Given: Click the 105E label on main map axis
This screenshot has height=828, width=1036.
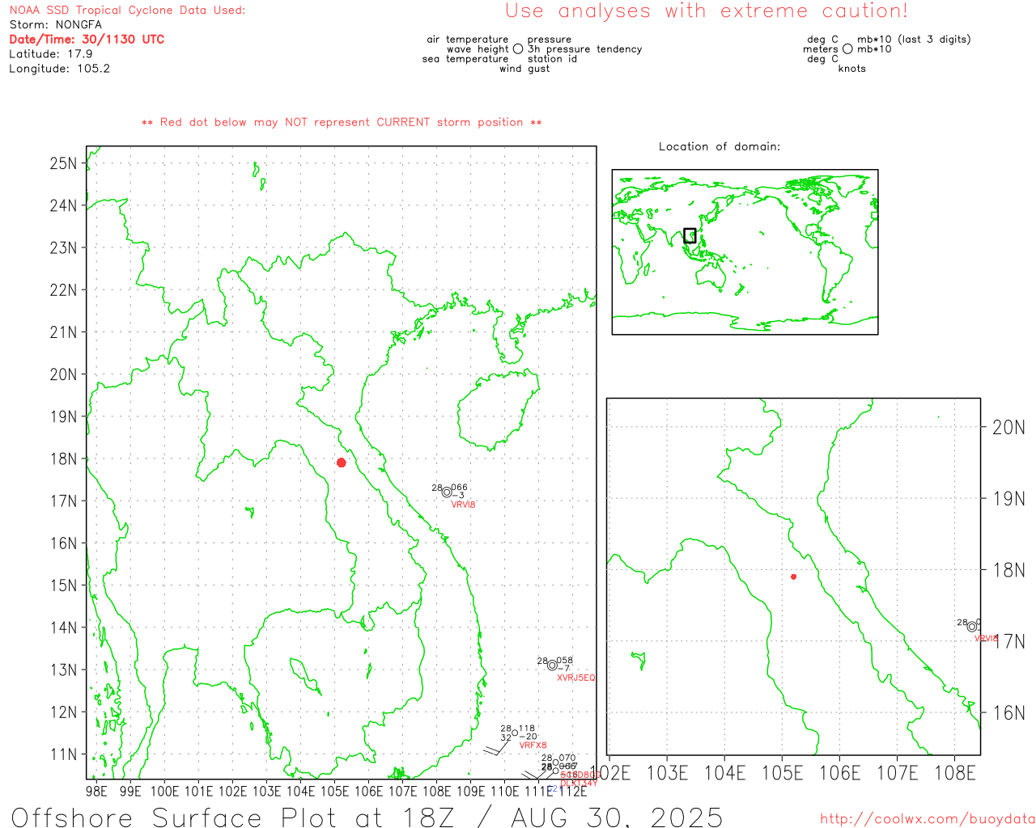Looking at the screenshot, I should pyautogui.click(x=334, y=791).
